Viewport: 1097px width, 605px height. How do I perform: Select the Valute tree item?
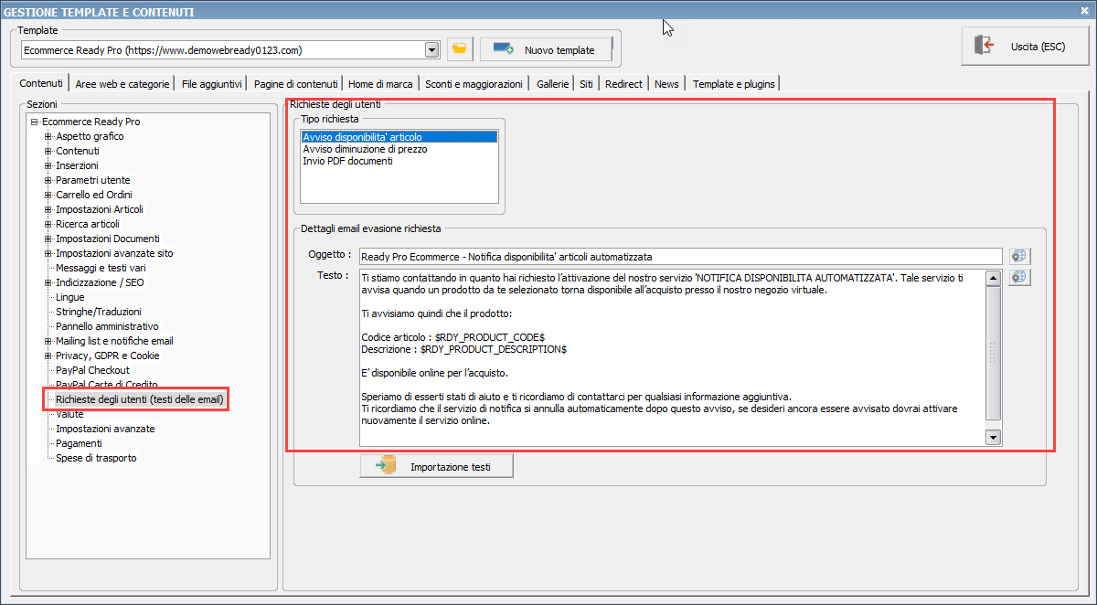point(69,414)
